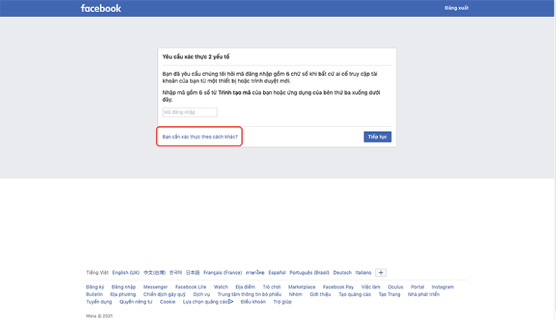Click the Đăng ký sign-up footer link
The width and height of the screenshot is (556, 322).
(95, 287)
